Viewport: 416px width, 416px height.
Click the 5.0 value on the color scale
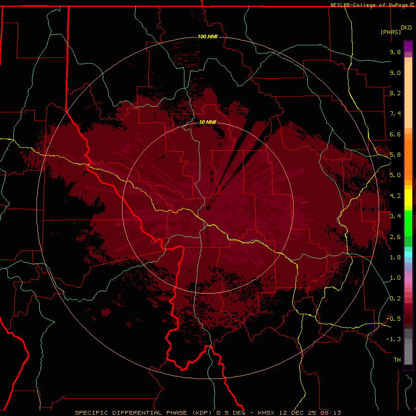click(395, 175)
